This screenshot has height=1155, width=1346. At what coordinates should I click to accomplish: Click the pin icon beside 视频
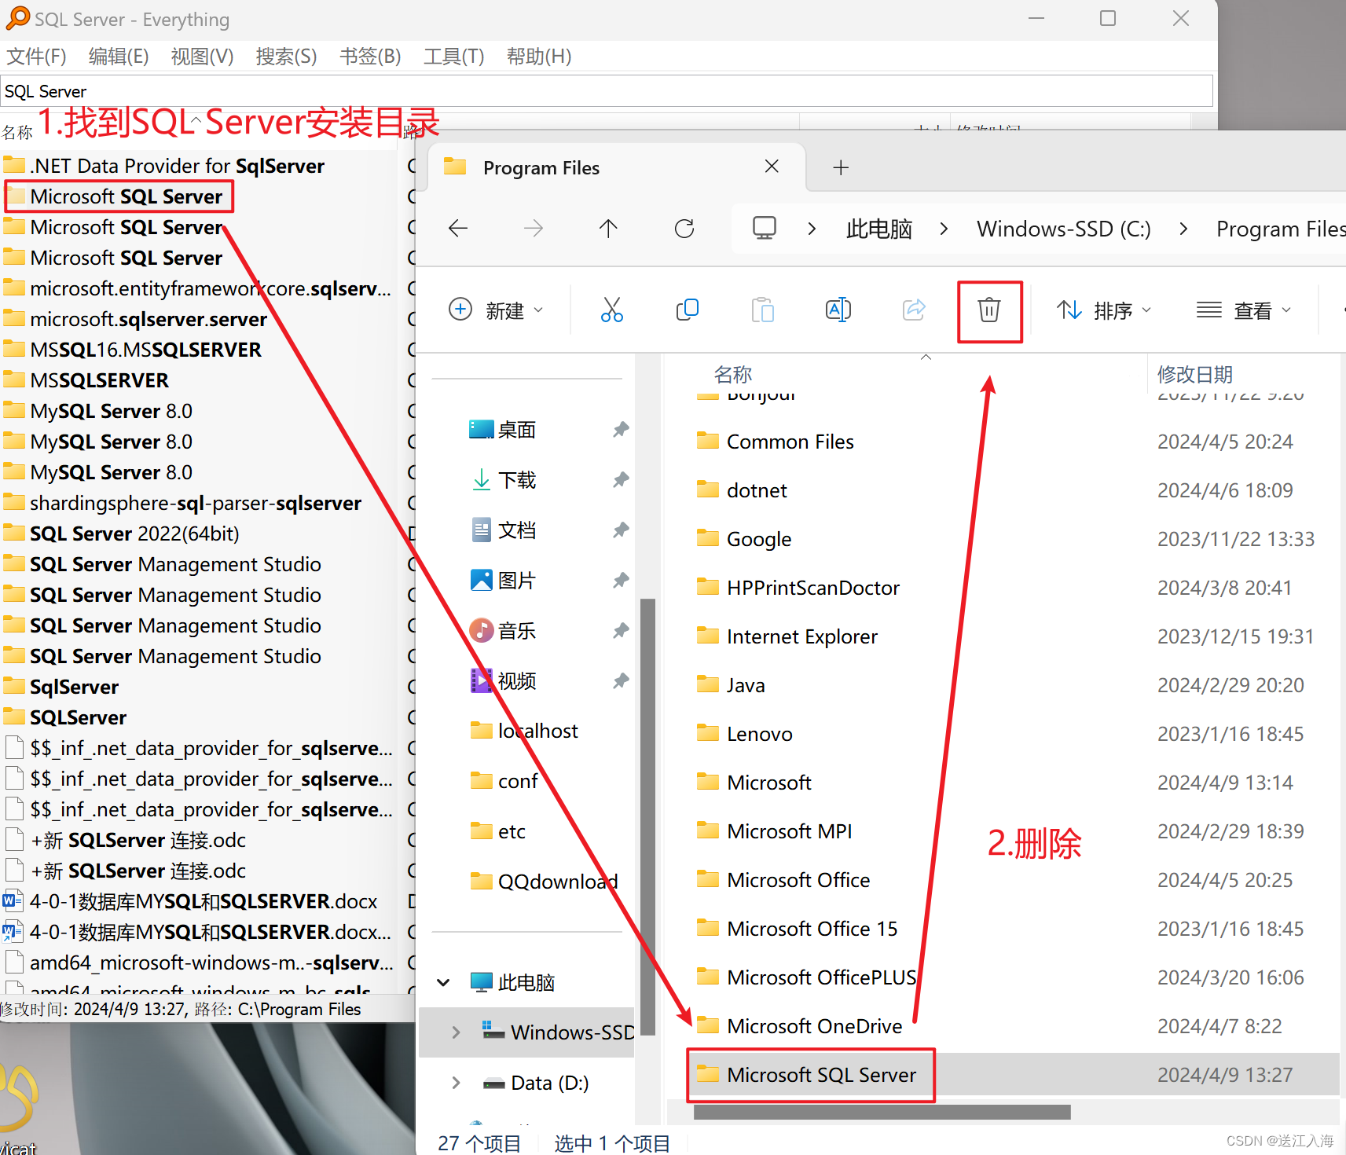(621, 680)
